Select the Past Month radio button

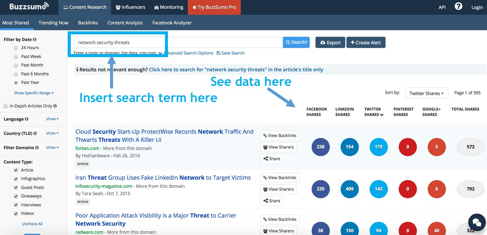(16, 65)
